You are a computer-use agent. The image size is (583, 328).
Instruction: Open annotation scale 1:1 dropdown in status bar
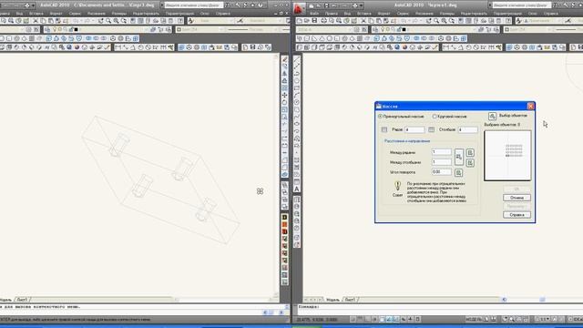(x=542, y=319)
